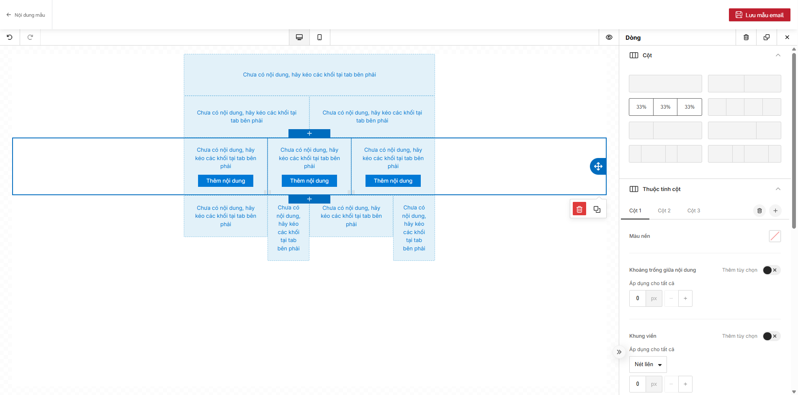Add a new column with plus icon
The width and height of the screenshot is (798, 395).
(775, 211)
